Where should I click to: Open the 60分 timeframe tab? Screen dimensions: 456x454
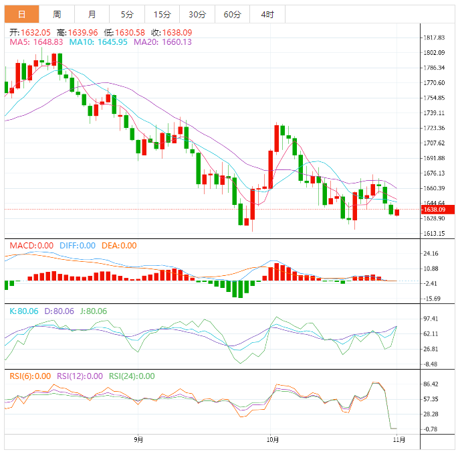232,14
